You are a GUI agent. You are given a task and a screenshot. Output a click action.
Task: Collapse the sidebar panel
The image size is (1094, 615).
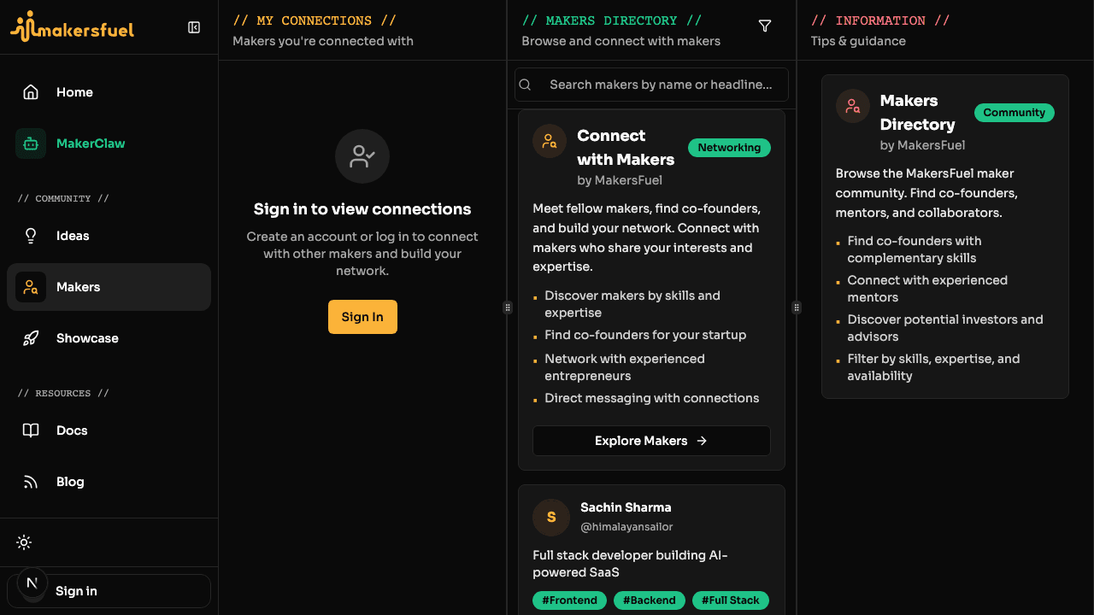tap(194, 27)
